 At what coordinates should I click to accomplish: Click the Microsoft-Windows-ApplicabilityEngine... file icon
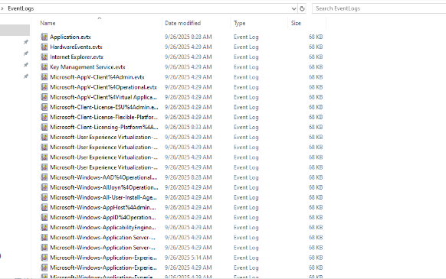44,227
